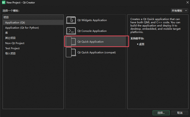Select Qt Quick Application (compat) label

coord(96,52)
